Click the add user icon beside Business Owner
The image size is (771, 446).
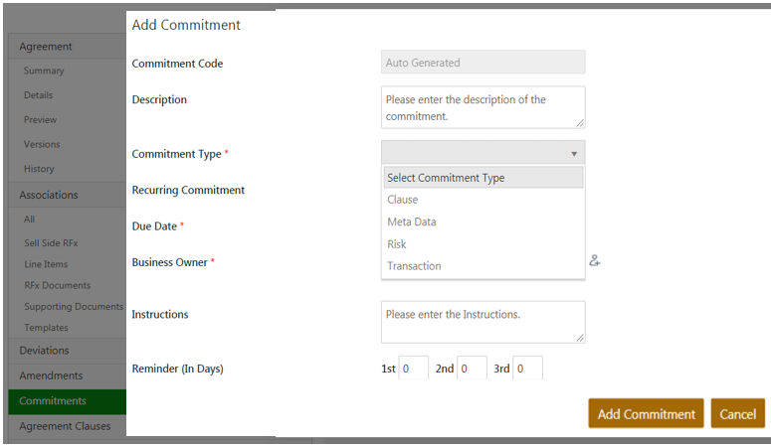pos(595,261)
